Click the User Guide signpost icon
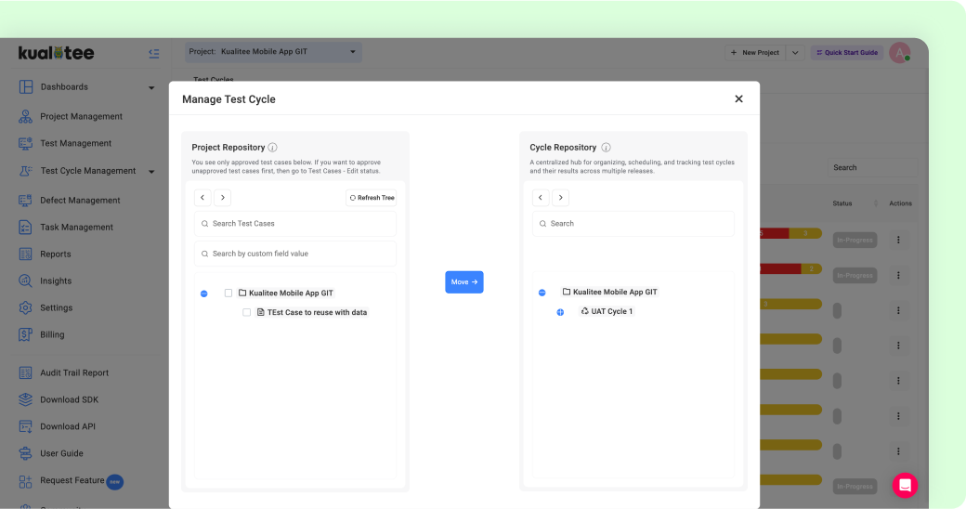 26,453
